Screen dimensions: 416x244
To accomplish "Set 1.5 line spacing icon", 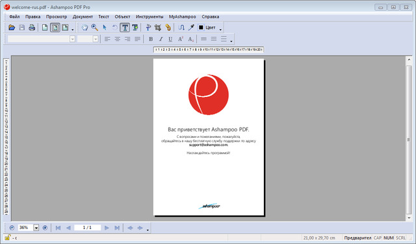I will [x=214, y=39].
